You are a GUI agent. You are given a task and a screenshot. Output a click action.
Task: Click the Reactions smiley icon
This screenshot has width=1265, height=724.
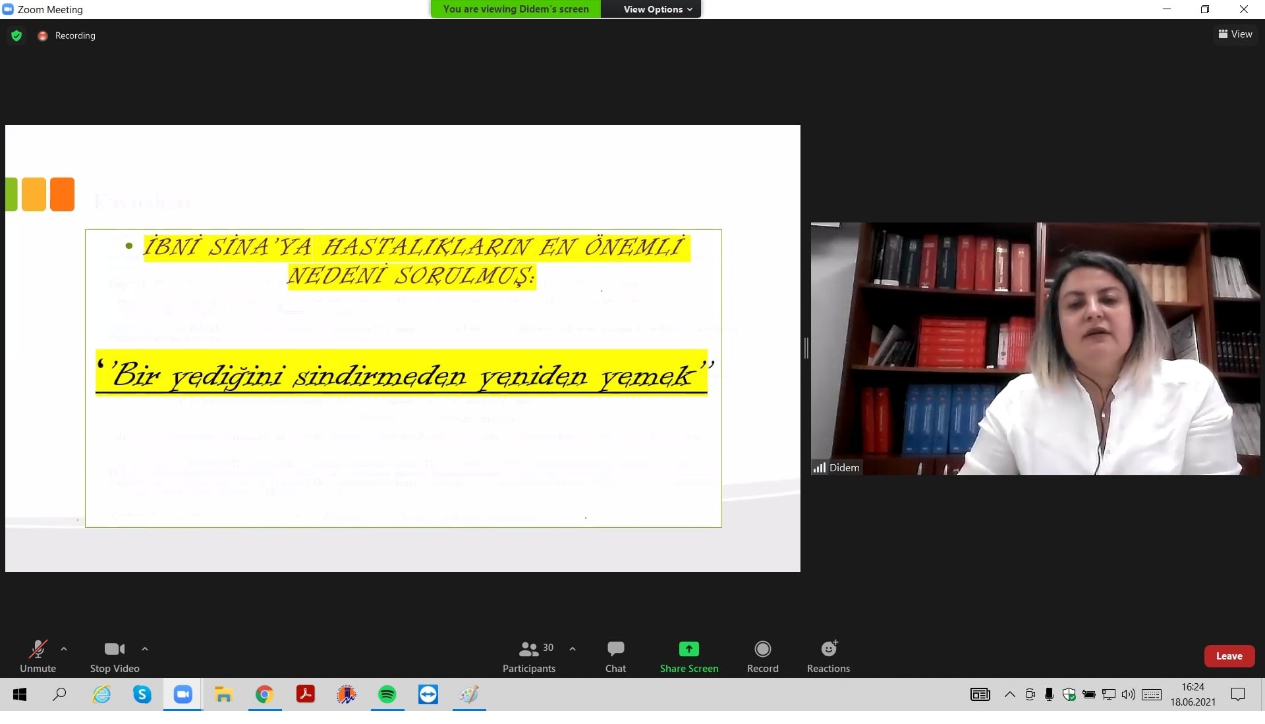click(x=828, y=650)
